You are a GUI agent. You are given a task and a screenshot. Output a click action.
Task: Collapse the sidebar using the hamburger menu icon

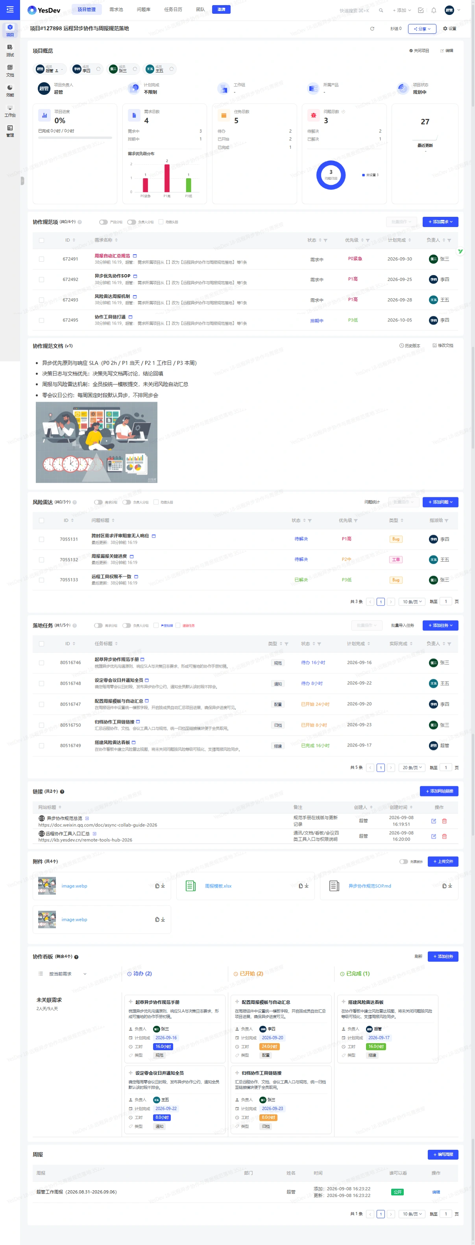click(10, 9)
